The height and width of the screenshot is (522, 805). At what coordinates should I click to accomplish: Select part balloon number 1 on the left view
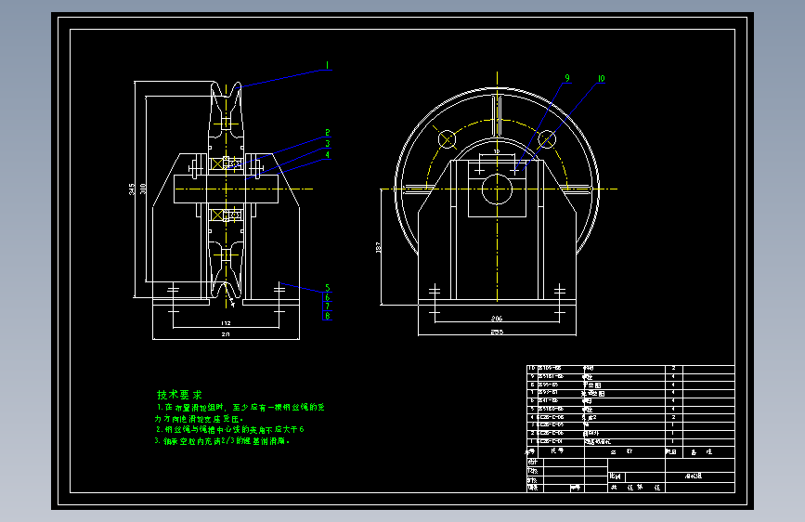click(x=327, y=65)
